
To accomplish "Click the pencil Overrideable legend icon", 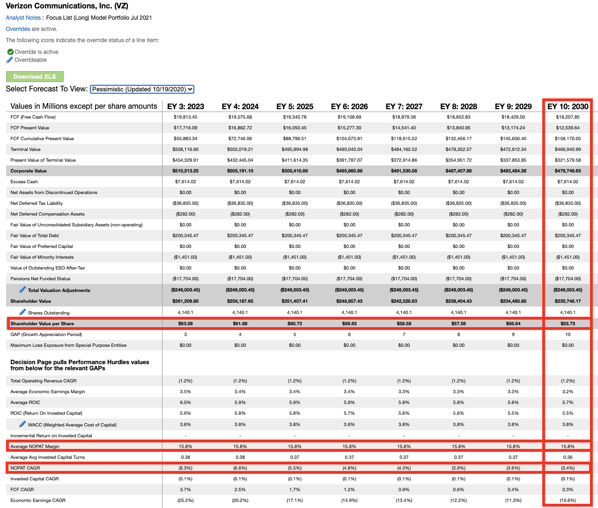I will pos(10,60).
